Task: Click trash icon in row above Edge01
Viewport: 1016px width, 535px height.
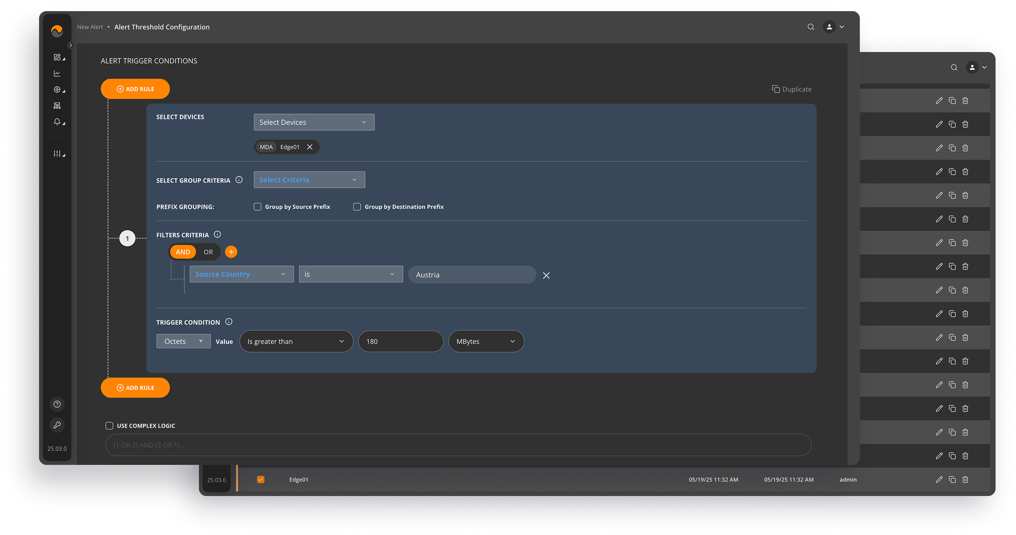Action: (x=965, y=456)
